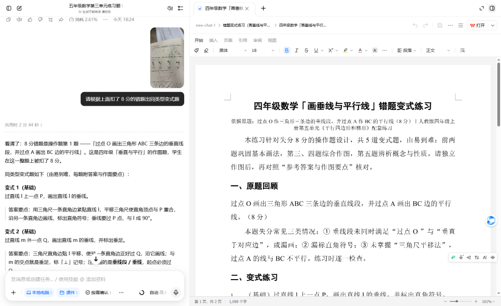Open the task list icon in chat header
Image resolution: width=501 pixels, height=306 pixels.
click(180, 8)
